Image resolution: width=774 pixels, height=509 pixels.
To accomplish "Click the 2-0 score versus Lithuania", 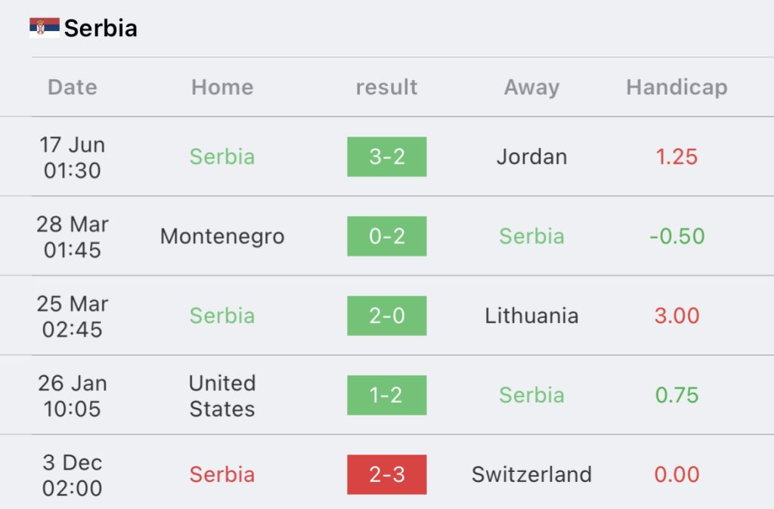I will pyautogui.click(x=386, y=316).
